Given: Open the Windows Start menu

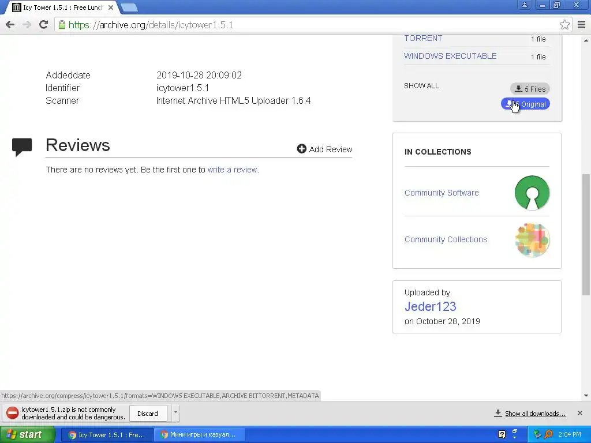Looking at the screenshot, I should (x=27, y=434).
